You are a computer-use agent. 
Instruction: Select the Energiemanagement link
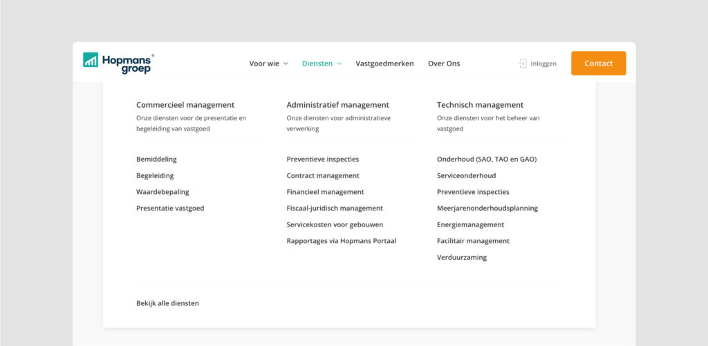tap(470, 224)
